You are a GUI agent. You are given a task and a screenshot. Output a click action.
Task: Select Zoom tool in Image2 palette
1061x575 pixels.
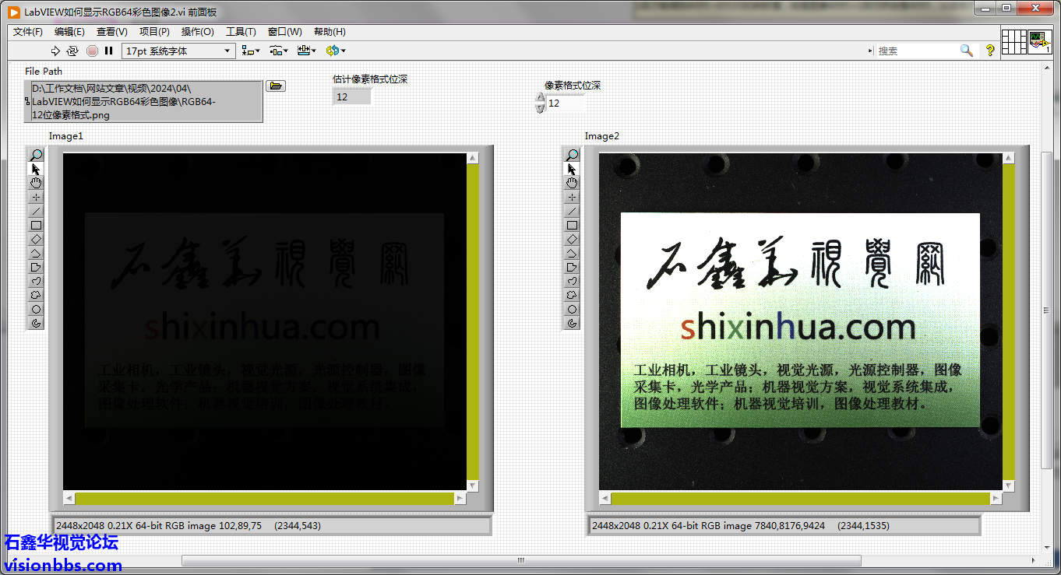572,155
